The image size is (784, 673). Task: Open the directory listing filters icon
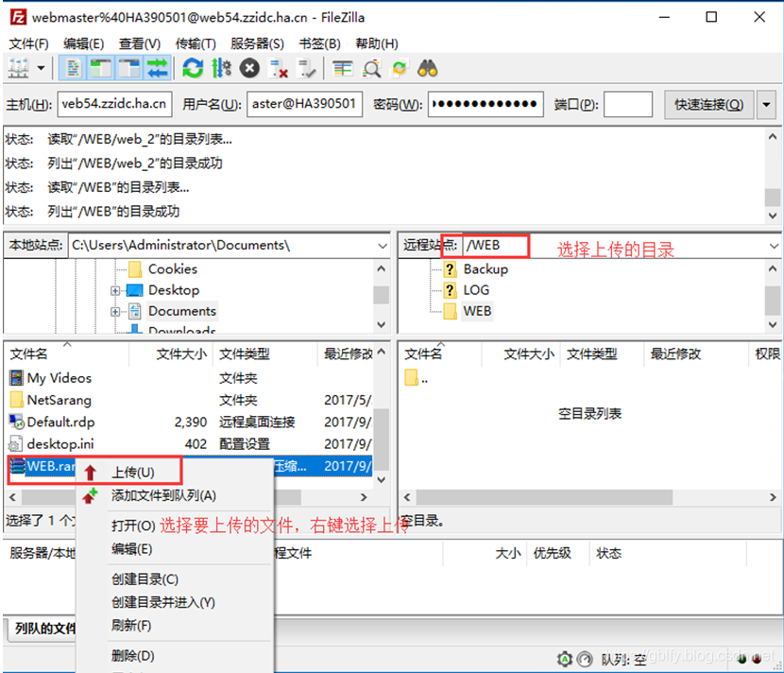[343, 68]
